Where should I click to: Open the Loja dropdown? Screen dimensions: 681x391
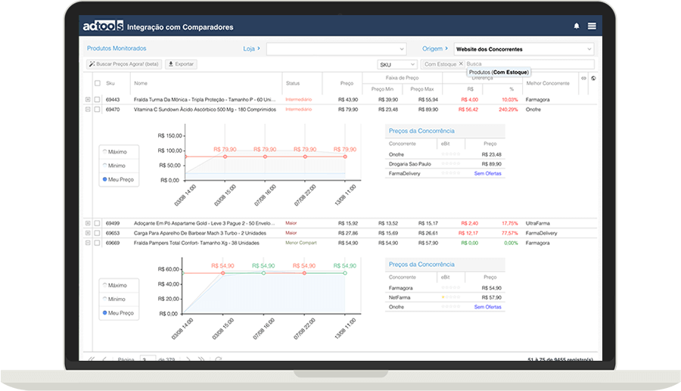(x=336, y=49)
